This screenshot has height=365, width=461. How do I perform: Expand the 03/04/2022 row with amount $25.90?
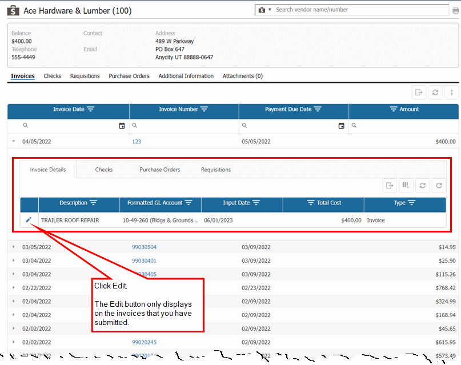pos(14,260)
